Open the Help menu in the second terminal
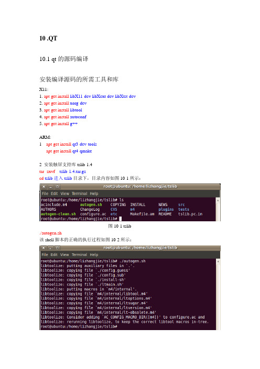 point(94,255)
